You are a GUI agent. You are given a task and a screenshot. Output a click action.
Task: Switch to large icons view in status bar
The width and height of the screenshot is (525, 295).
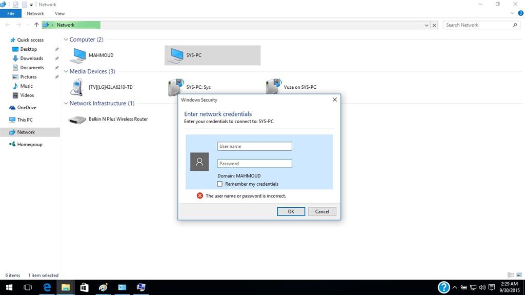519,275
